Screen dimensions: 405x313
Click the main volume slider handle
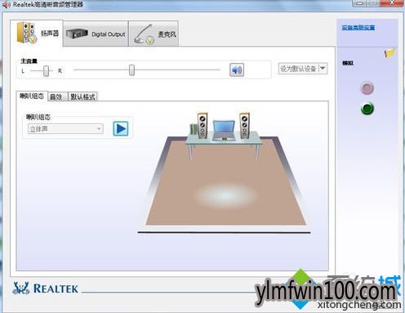[131, 70]
